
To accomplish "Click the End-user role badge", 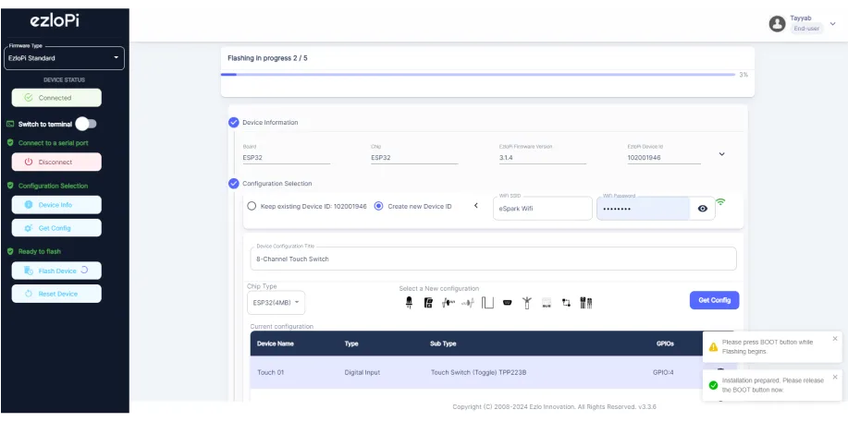I will tap(805, 29).
